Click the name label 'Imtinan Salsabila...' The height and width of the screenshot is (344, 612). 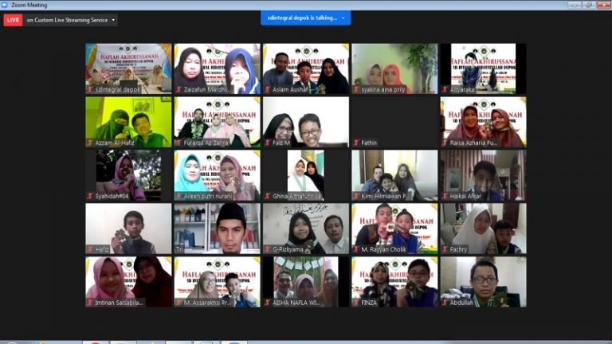(119, 303)
